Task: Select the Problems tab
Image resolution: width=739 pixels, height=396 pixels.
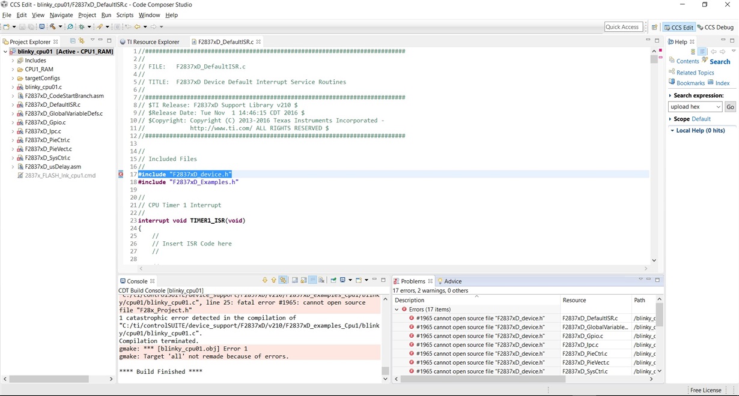Action: 413,281
